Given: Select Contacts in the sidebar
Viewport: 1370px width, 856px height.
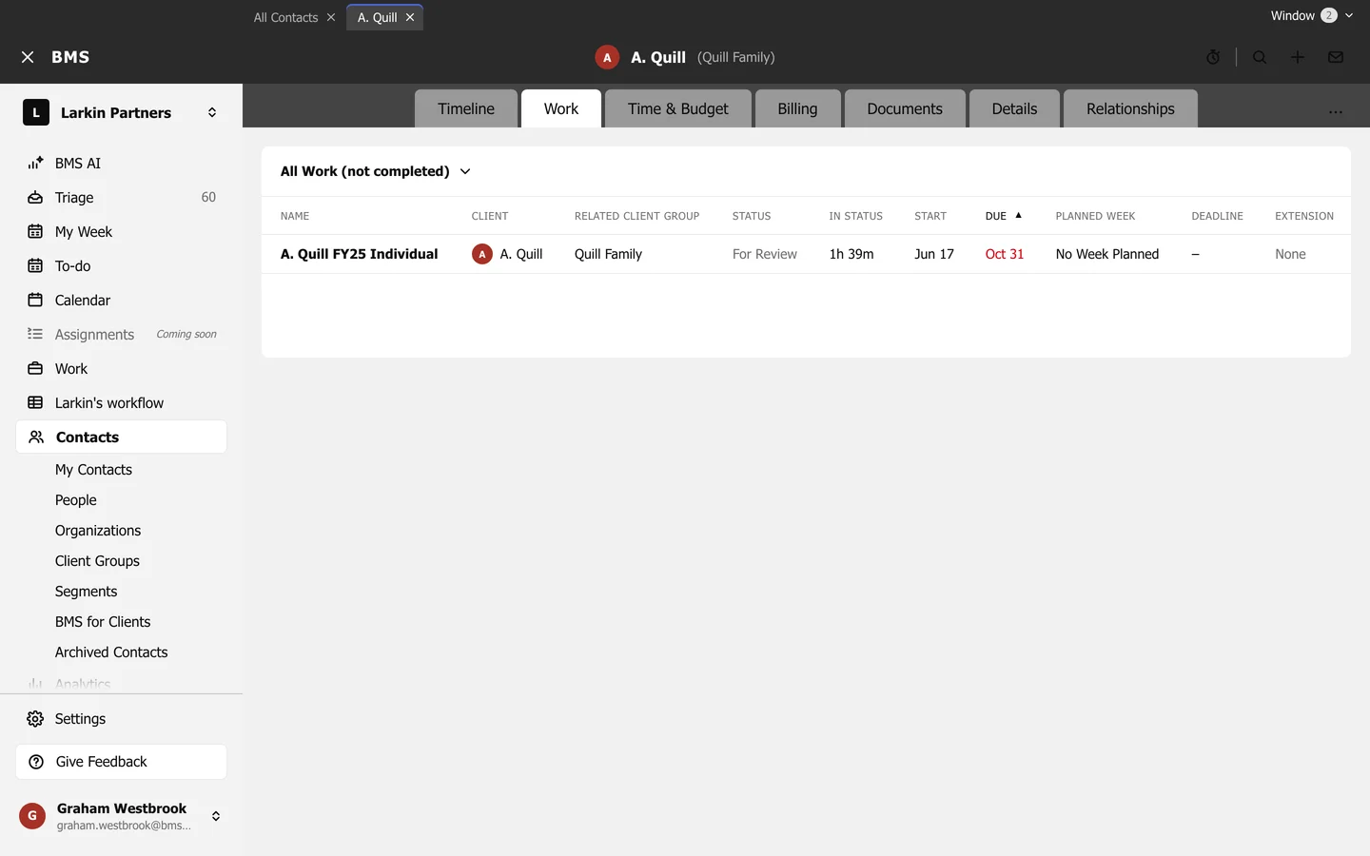Looking at the screenshot, I should [121, 438].
